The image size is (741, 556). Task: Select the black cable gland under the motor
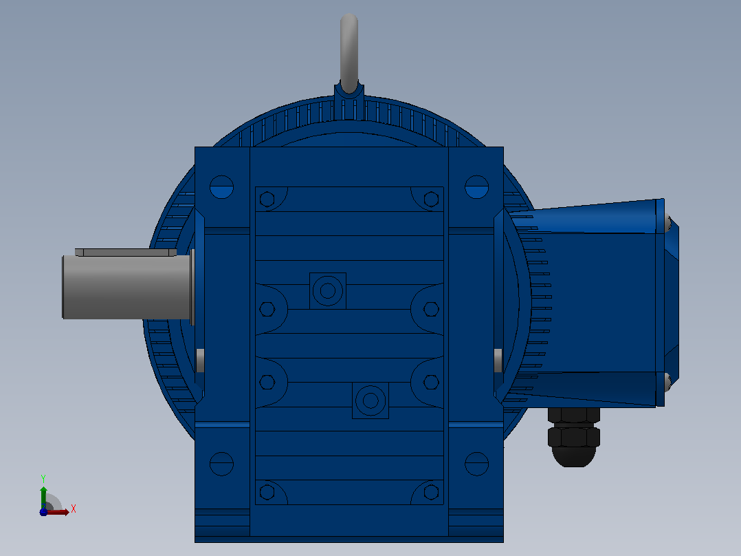tap(574, 437)
